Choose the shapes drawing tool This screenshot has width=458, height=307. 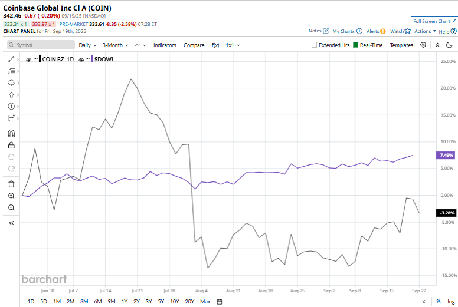point(11,83)
